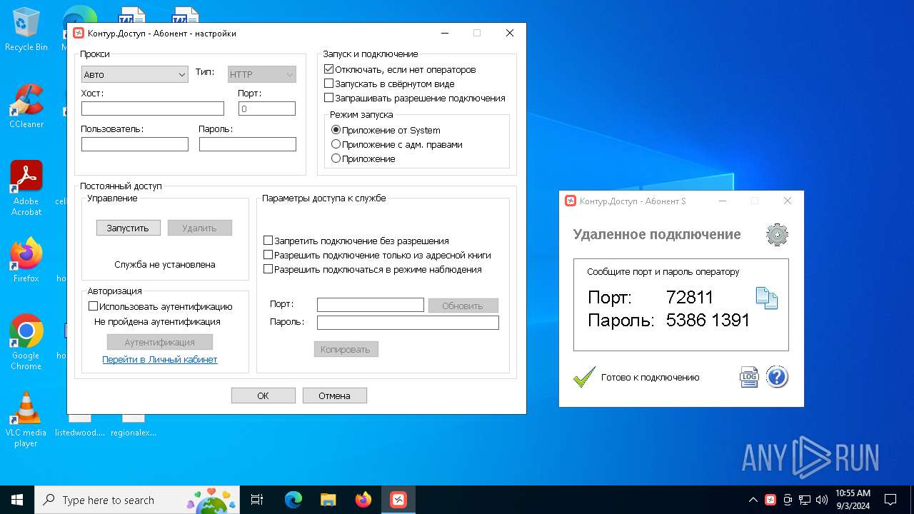
Task: Focus service Пароль input field
Action: (408, 323)
